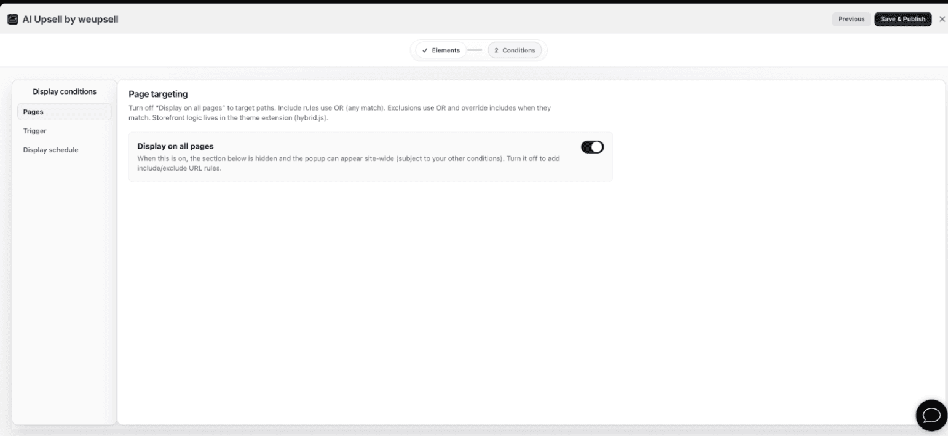This screenshot has height=436, width=948.
Task: Open the chat support bubble
Action: point(931,415)
